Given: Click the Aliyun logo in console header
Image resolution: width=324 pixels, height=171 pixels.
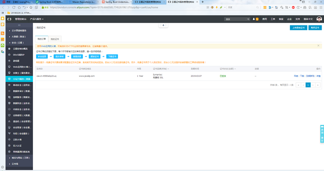Looking at the screenshot, I should point(9,19).
